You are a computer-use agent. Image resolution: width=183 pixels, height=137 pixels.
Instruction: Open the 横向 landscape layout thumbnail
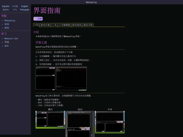50,120
